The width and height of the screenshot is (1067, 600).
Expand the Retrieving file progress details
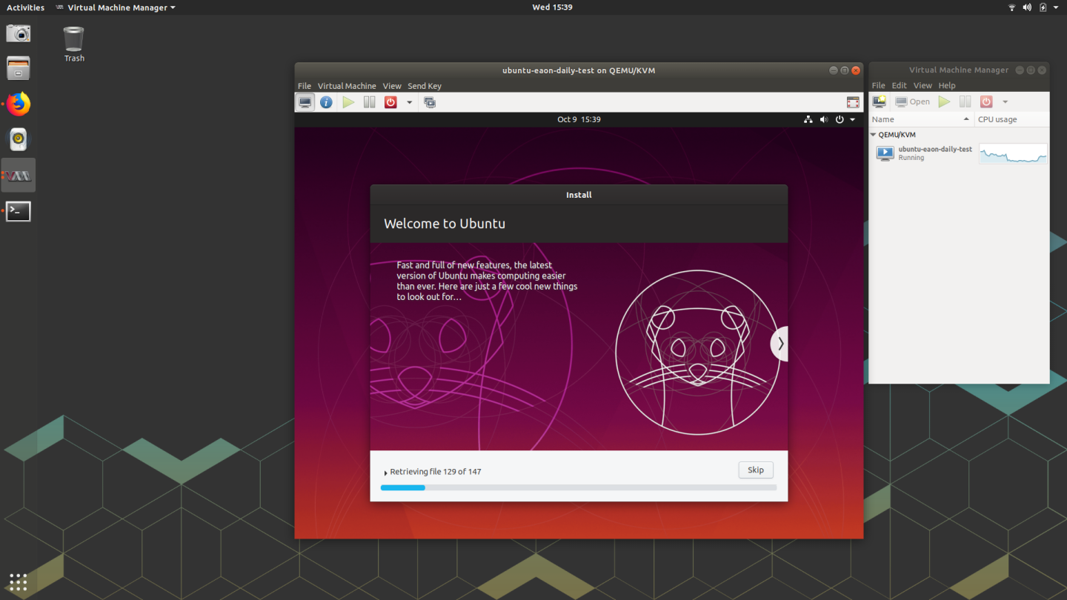385,471
